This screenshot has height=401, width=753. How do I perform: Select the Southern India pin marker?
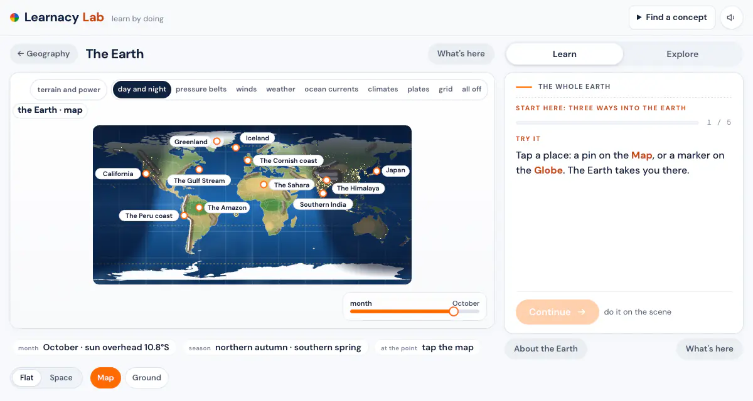pos(323,194)
